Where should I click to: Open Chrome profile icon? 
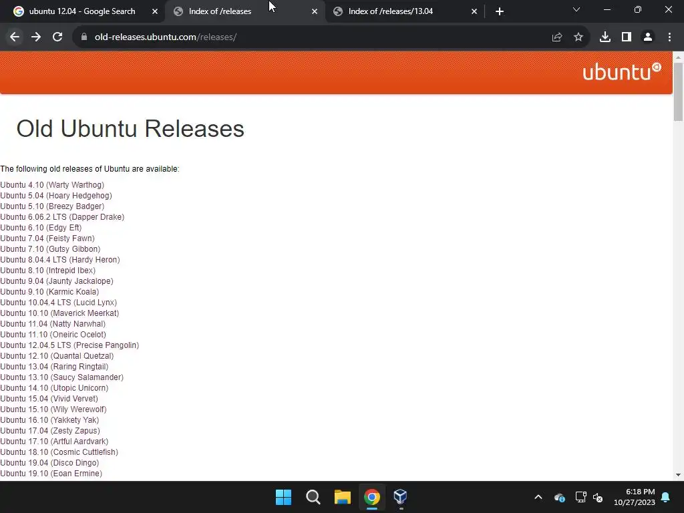click(648, 37)
